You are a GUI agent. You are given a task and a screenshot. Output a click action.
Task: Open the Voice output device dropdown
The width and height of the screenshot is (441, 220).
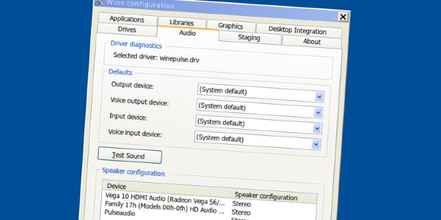[x=318, y=112]
